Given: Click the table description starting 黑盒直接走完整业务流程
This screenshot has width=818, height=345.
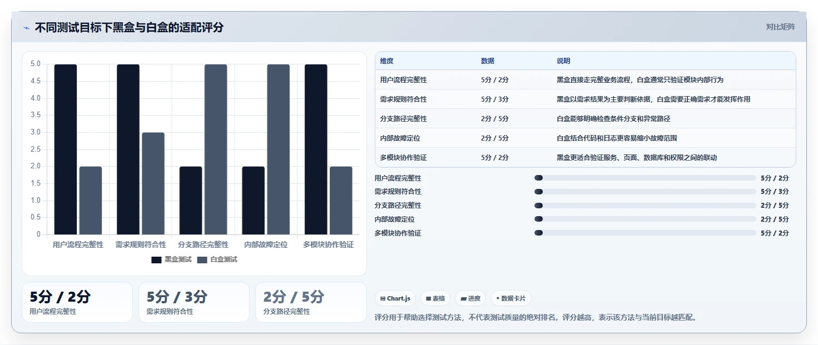Looking at the screenshot, I should pyautogui.click(x=640, y=80).
